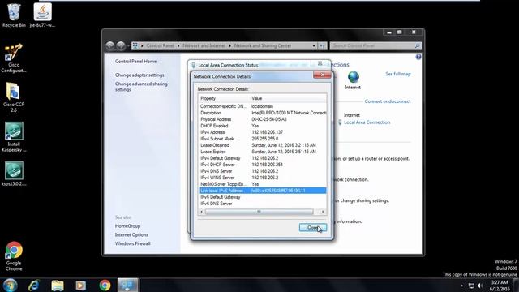This screenshot has height=292, width=519.
Task: Open the address bar history dropdown arrow
Action: tap(314, 45)
